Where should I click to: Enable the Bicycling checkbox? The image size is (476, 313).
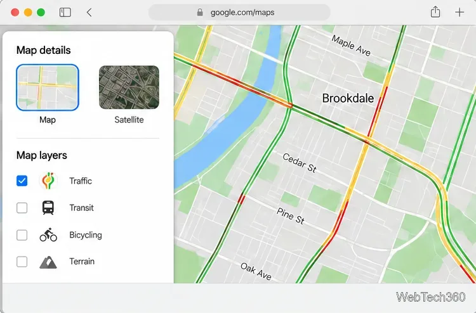click(22, 235)
